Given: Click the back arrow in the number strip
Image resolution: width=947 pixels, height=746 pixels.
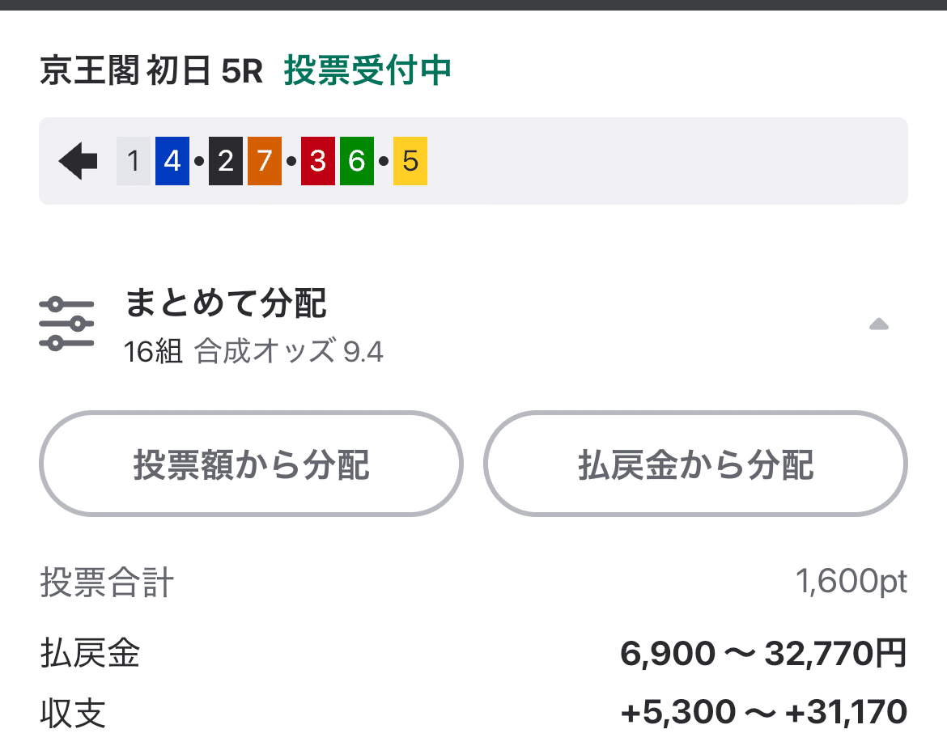Looking at the screenshot, I should coord(77,161).
